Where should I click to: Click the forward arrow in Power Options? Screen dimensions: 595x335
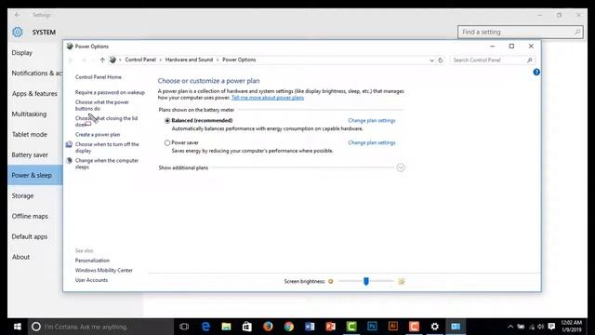(x=84, y=60)
